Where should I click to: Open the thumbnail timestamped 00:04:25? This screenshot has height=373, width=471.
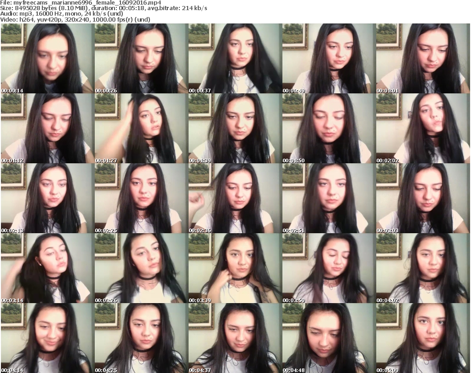point(141,338)
